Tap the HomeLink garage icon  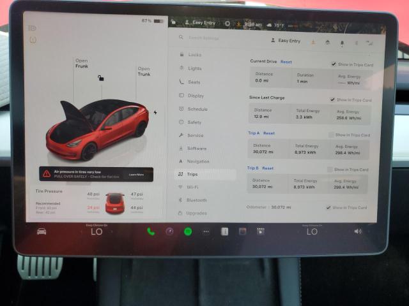[x=328, y=42]
